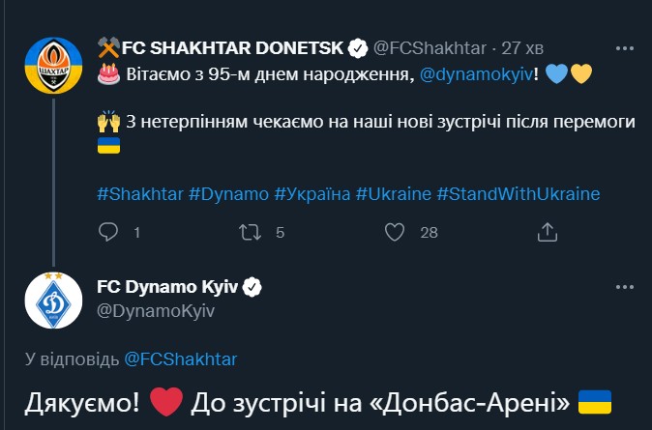Follow the @FCShakhtar reply-to link
This screenshot has height=430, width=652.
181,359
